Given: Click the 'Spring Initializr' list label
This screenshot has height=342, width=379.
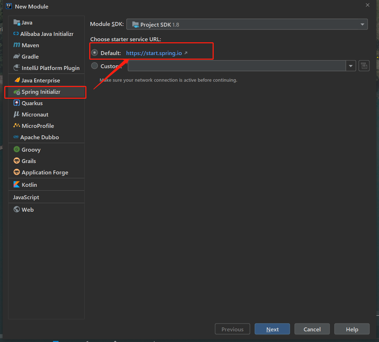Looking at the screenshot, I should tap(41, 92).
